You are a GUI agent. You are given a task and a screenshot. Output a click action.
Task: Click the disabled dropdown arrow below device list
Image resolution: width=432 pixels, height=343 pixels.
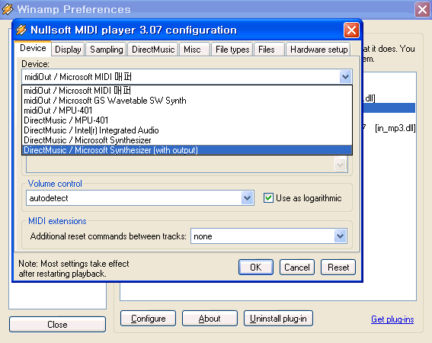pyautogui.click(x=341, y=165)
